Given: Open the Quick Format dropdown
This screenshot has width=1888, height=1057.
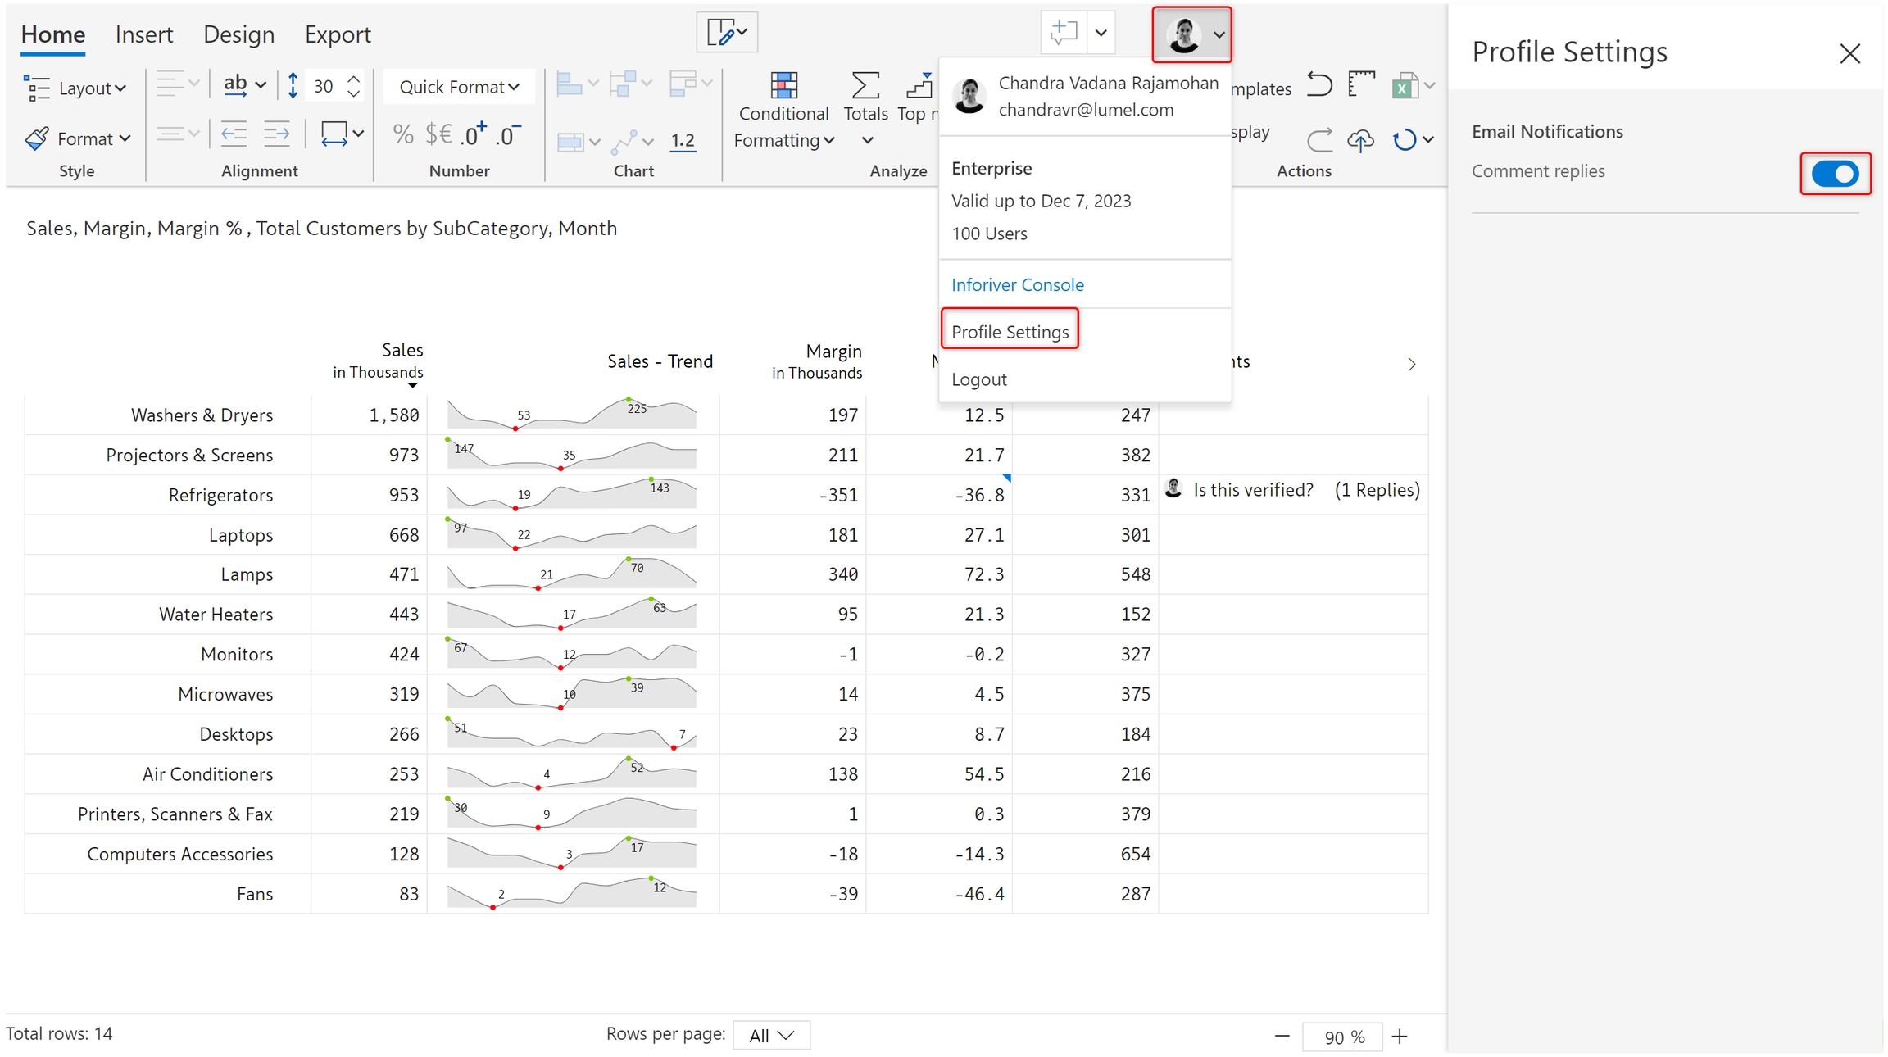Looking at the screenshot, I should tap(459, 87).
